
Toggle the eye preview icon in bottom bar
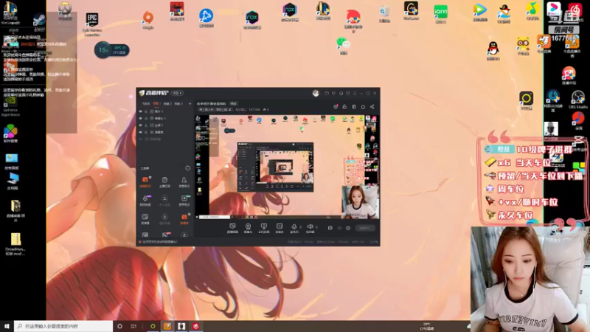[339, 228]
